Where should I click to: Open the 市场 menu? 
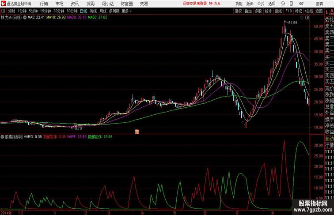pos(59,4)
